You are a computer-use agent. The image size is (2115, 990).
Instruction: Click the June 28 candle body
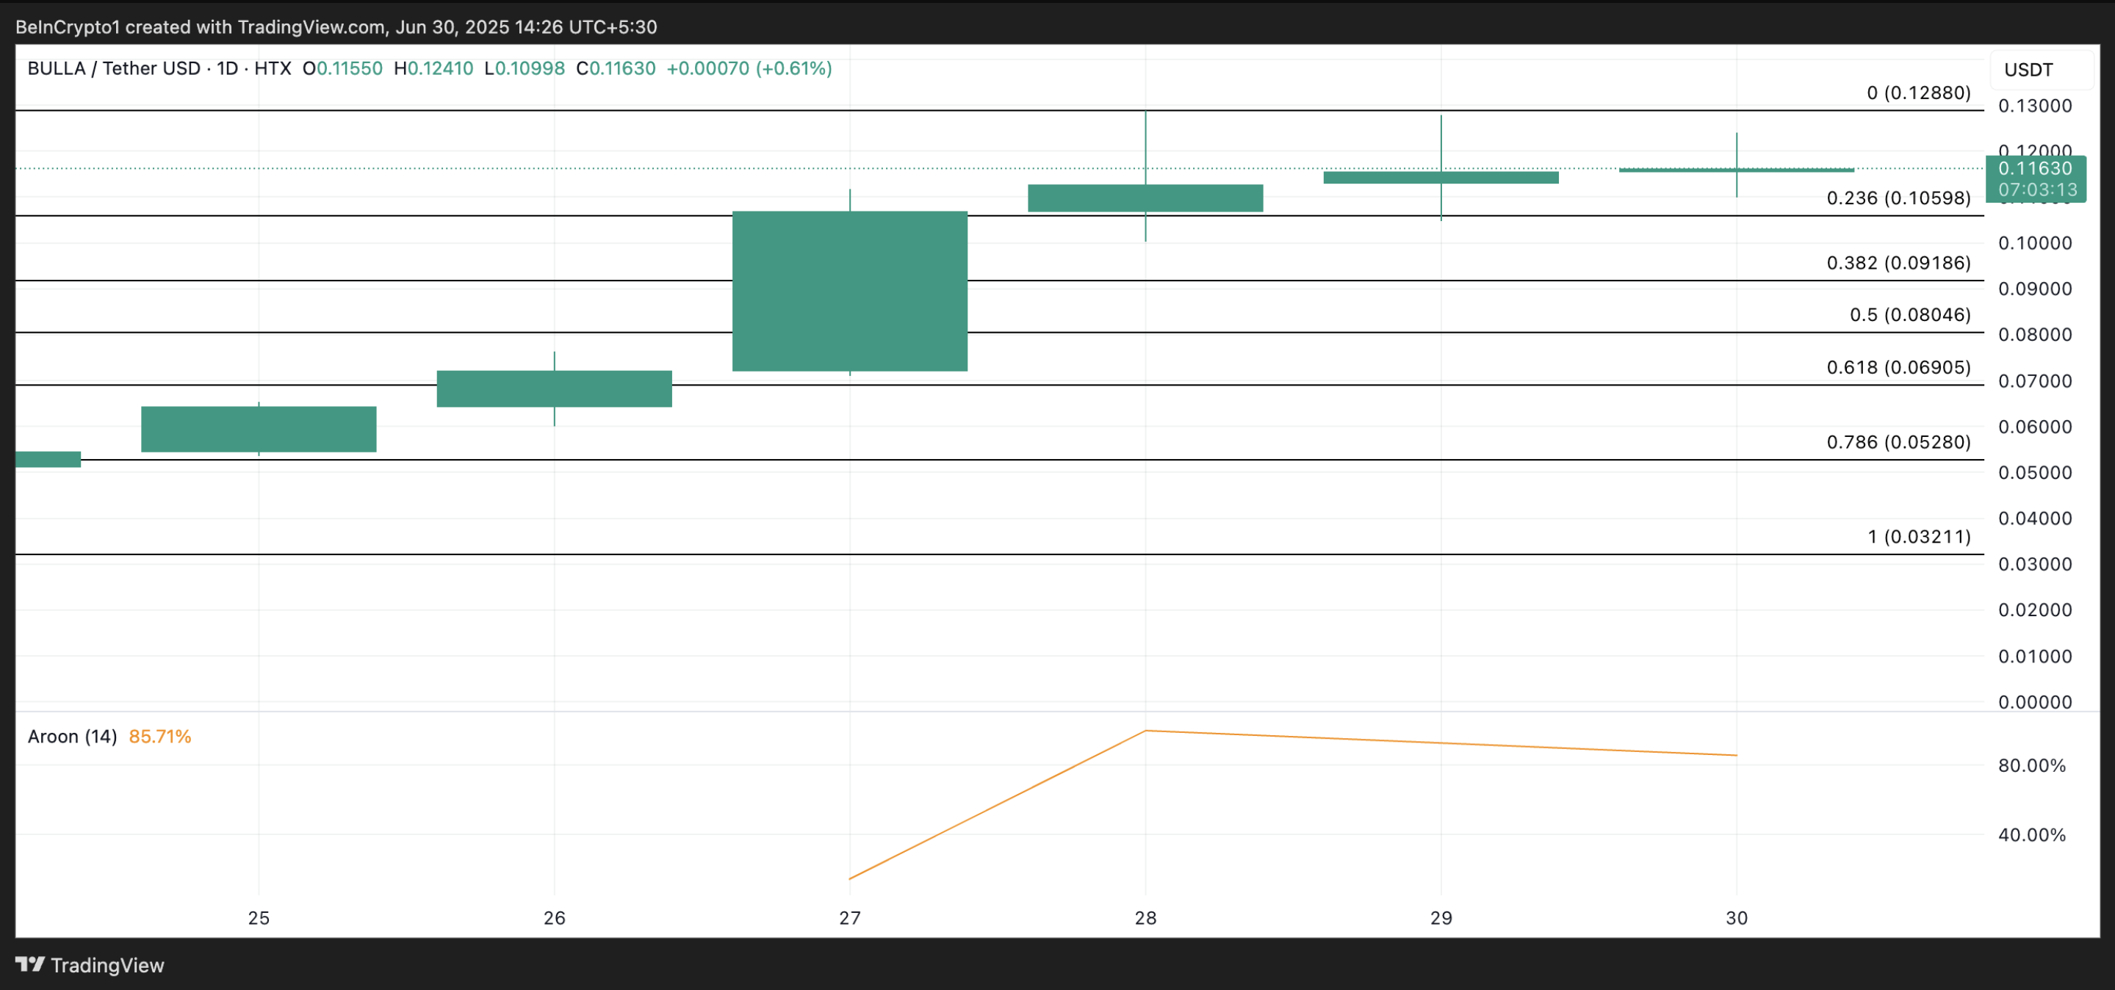(1145, 198)
